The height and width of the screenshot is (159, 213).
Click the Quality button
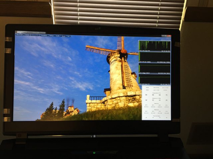pyautogui.click(x=58, y=36)
